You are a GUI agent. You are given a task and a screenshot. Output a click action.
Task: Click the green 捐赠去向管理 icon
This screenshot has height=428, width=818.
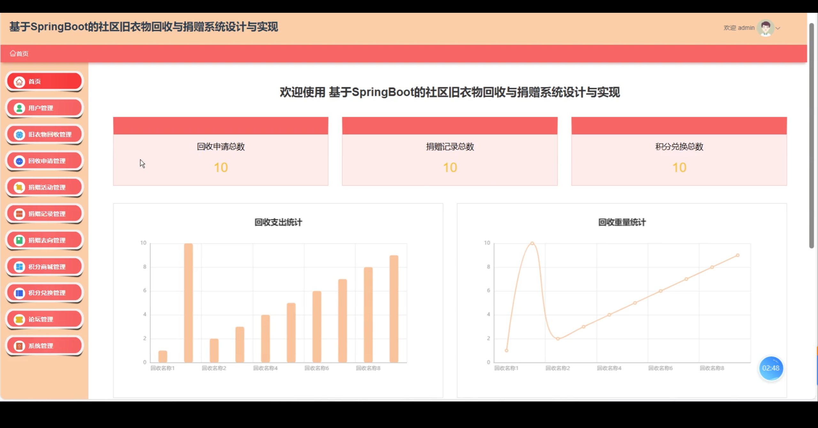[19, 240]
